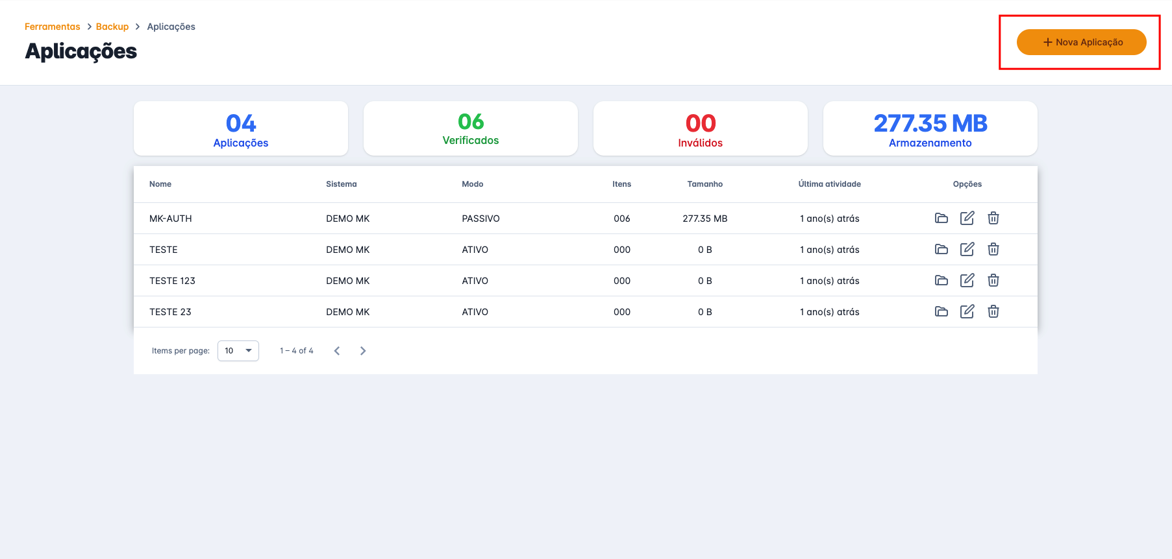Click the Nova Aplicação button

pos(1081,42)
